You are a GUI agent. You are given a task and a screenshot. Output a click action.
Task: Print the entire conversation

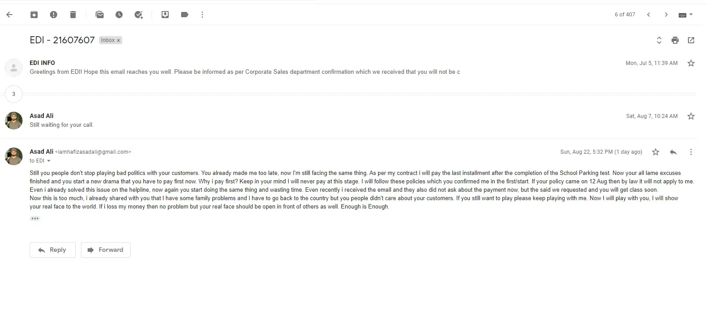click(x=675, y=40)
